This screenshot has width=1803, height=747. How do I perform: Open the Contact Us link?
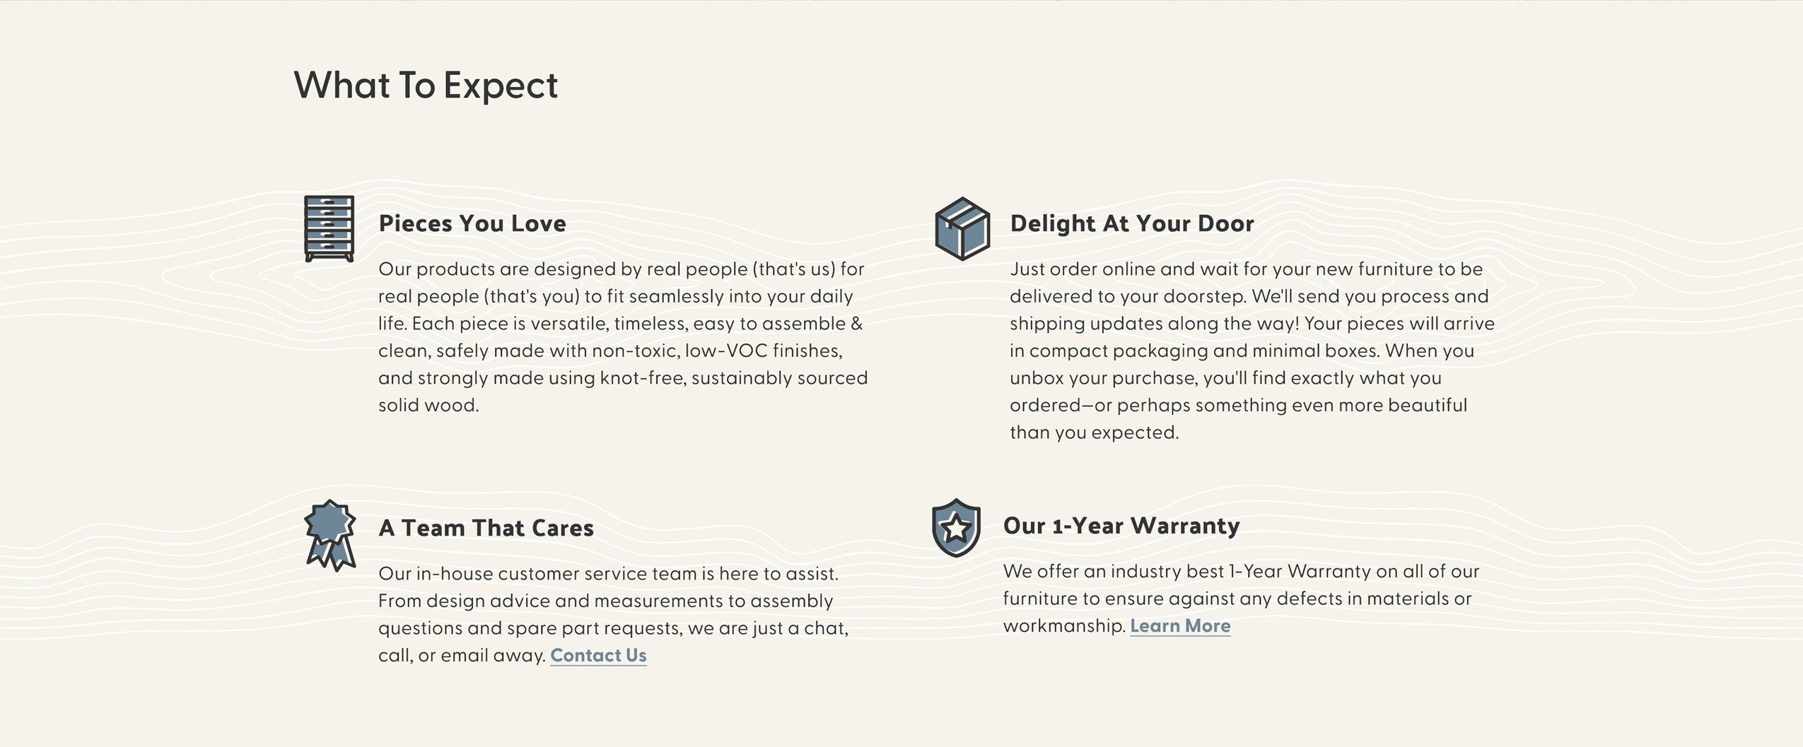pos(598,655)
